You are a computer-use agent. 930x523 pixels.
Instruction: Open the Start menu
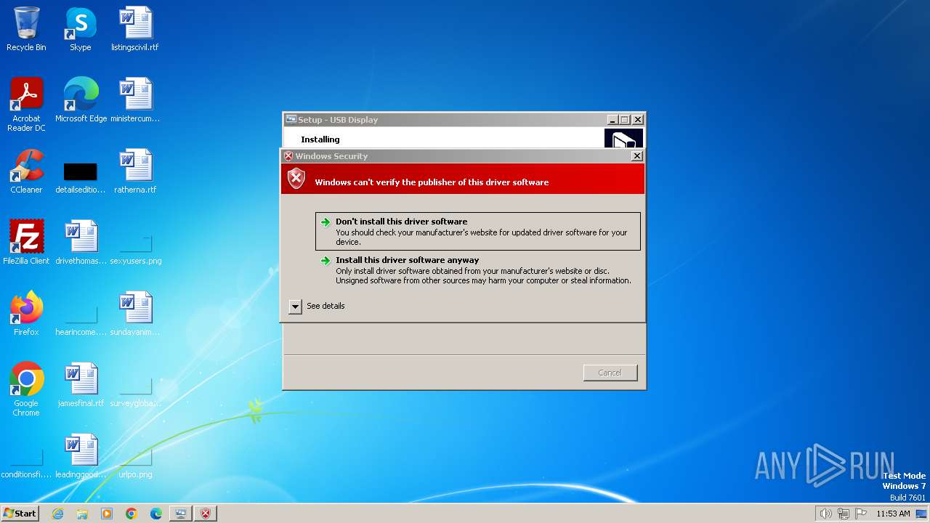[x=20, y=514]
